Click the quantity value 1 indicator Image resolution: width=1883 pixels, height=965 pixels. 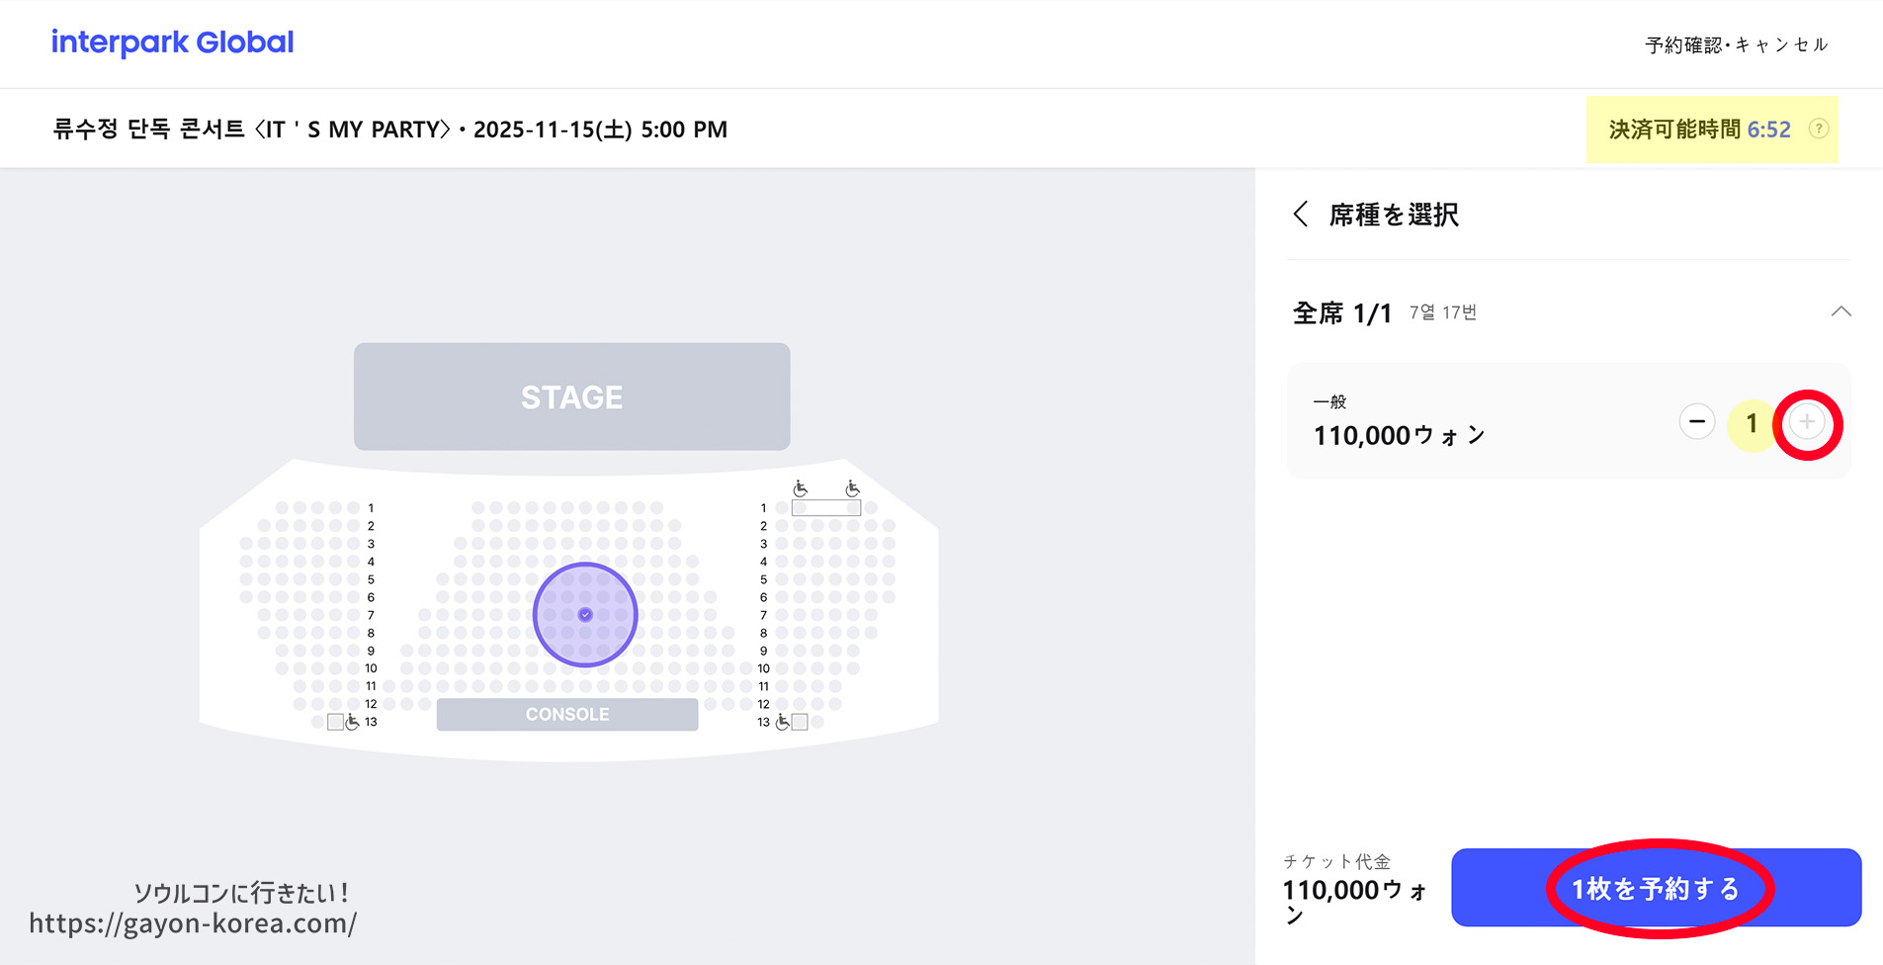tap(1751, 424)
